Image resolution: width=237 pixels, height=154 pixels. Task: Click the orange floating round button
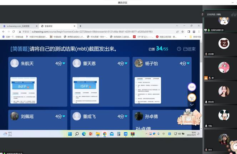pyautogui.click(x=192, y=97)
